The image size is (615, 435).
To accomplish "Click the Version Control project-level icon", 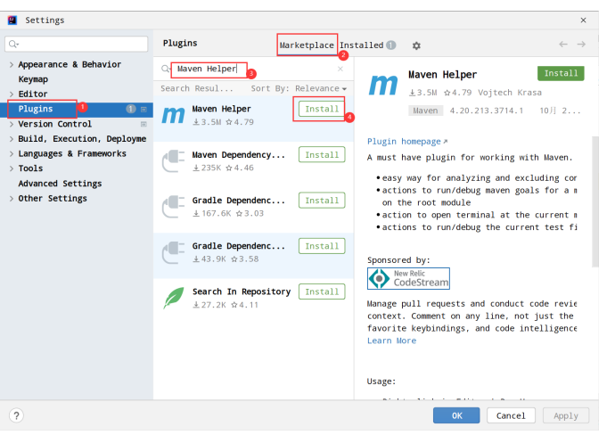I will (143, 124).
